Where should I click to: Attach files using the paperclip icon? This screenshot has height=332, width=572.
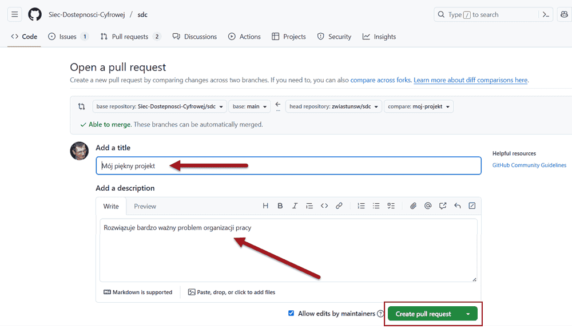click(413, 206)
